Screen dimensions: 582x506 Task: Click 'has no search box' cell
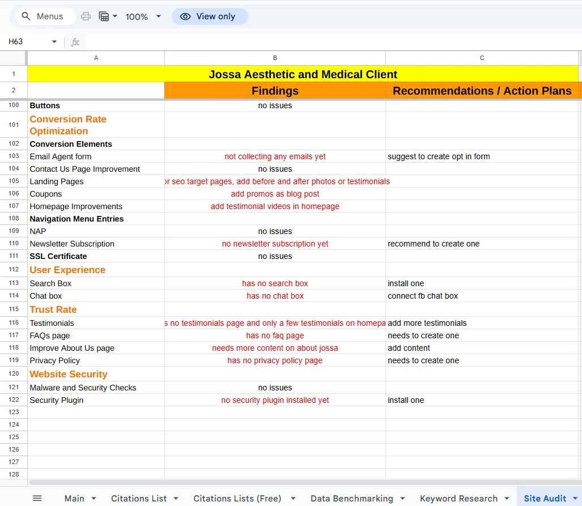[275, 283]
